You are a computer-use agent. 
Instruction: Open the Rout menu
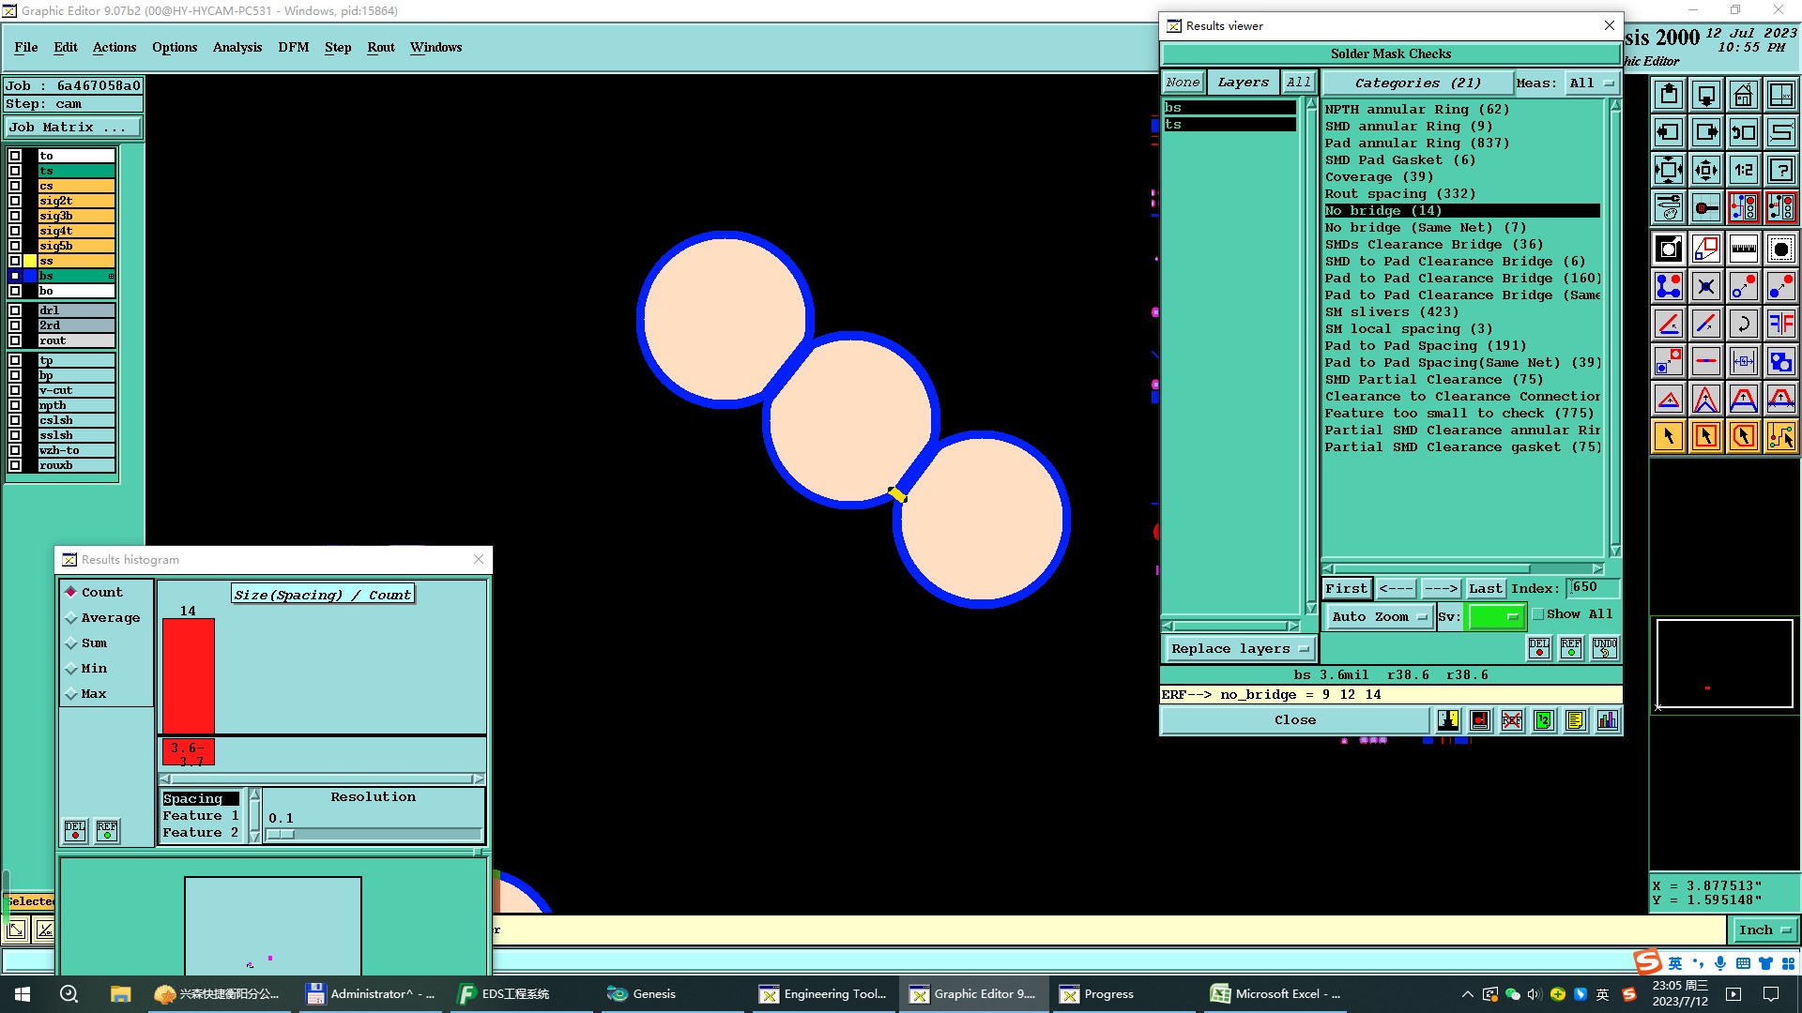(381, 47)
